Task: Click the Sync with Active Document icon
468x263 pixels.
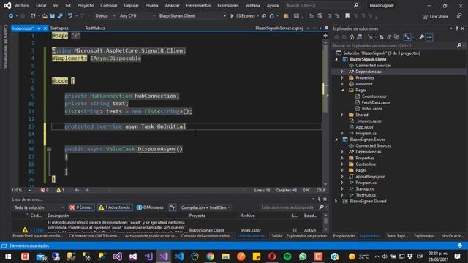Action: [x=381, y=37]
